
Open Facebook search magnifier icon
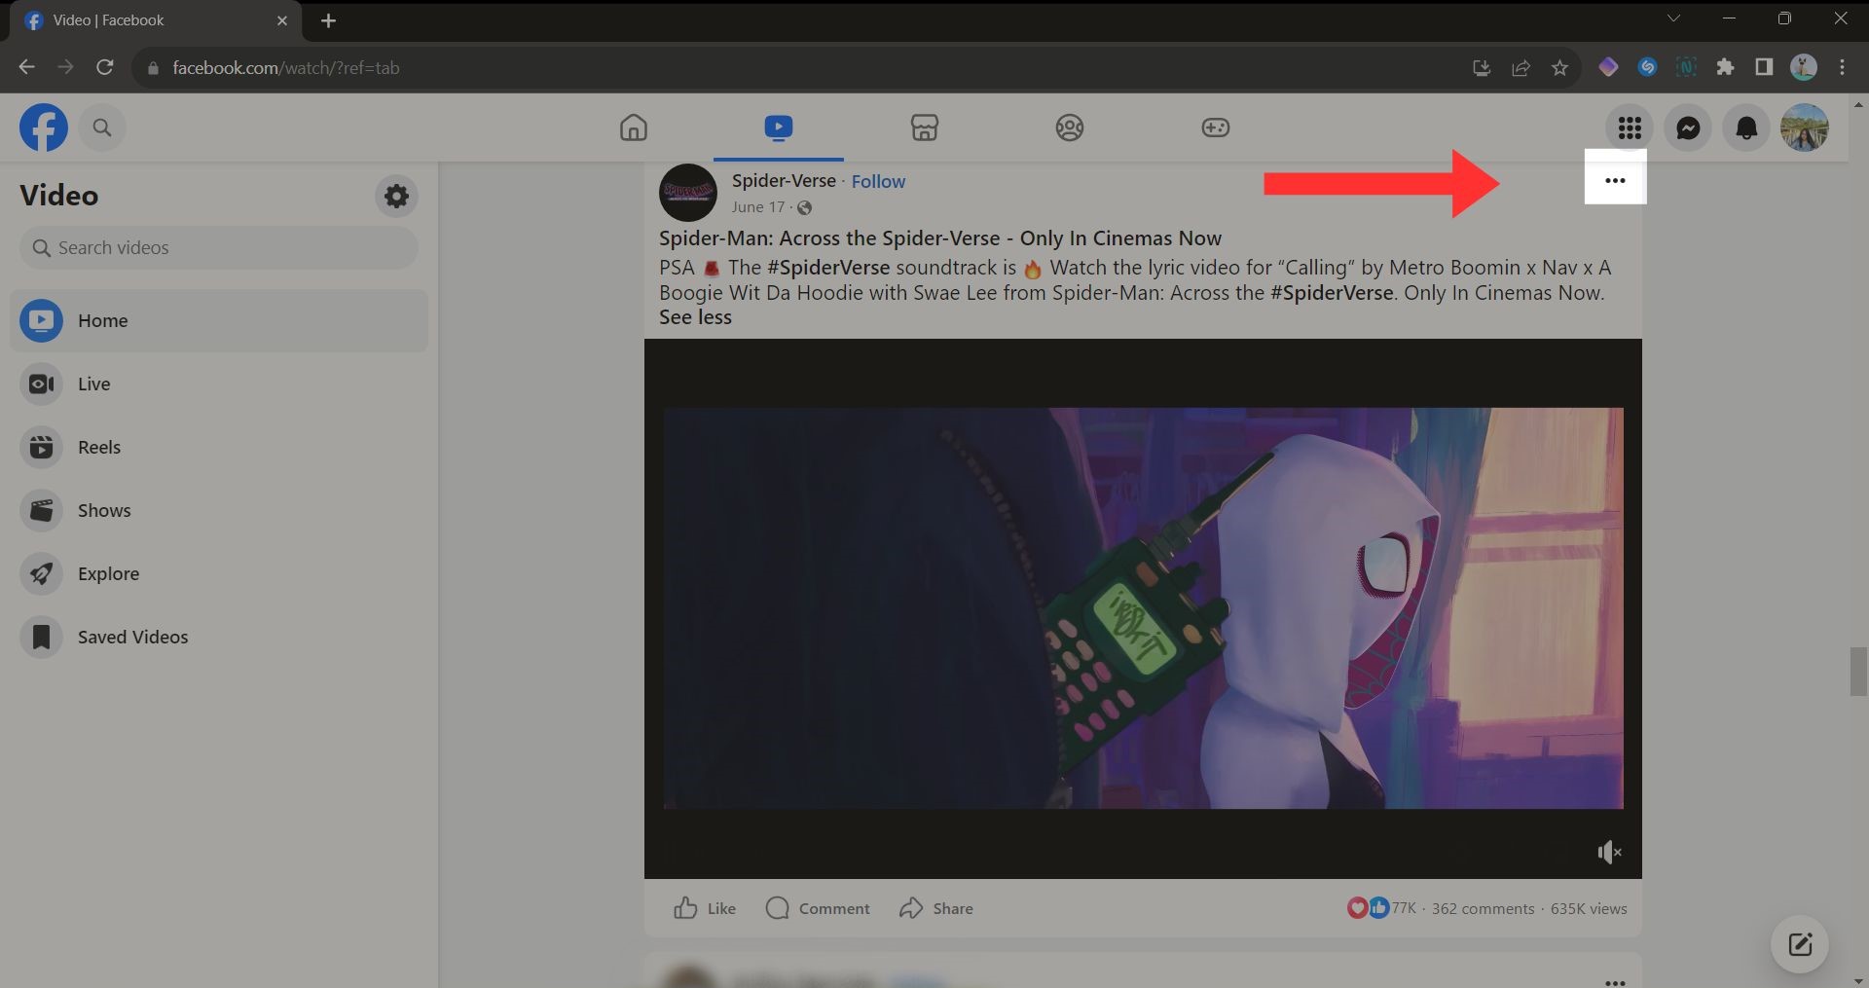tap(102, 128)
